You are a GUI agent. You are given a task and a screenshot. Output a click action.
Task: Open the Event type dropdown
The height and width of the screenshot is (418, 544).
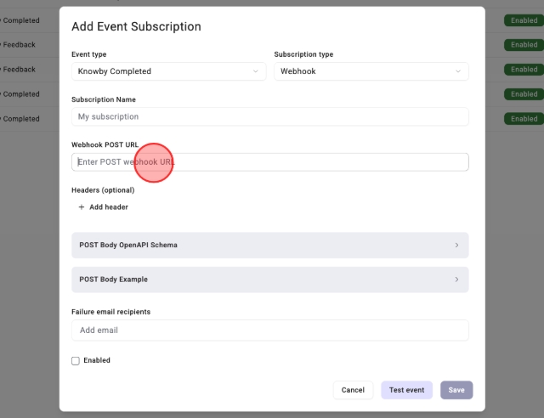(168, 71)
